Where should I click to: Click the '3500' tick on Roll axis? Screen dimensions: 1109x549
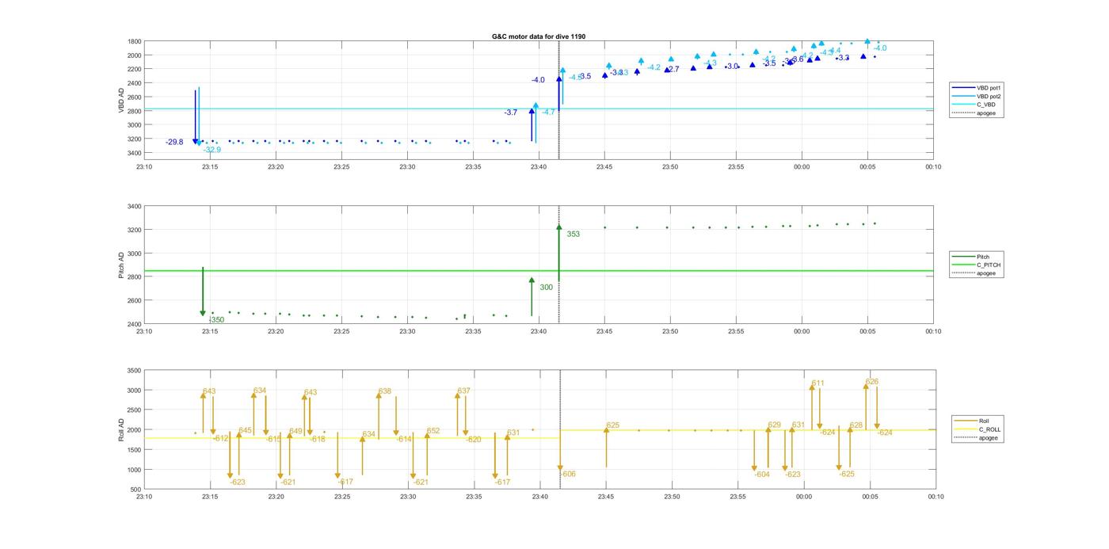(135, 371)
